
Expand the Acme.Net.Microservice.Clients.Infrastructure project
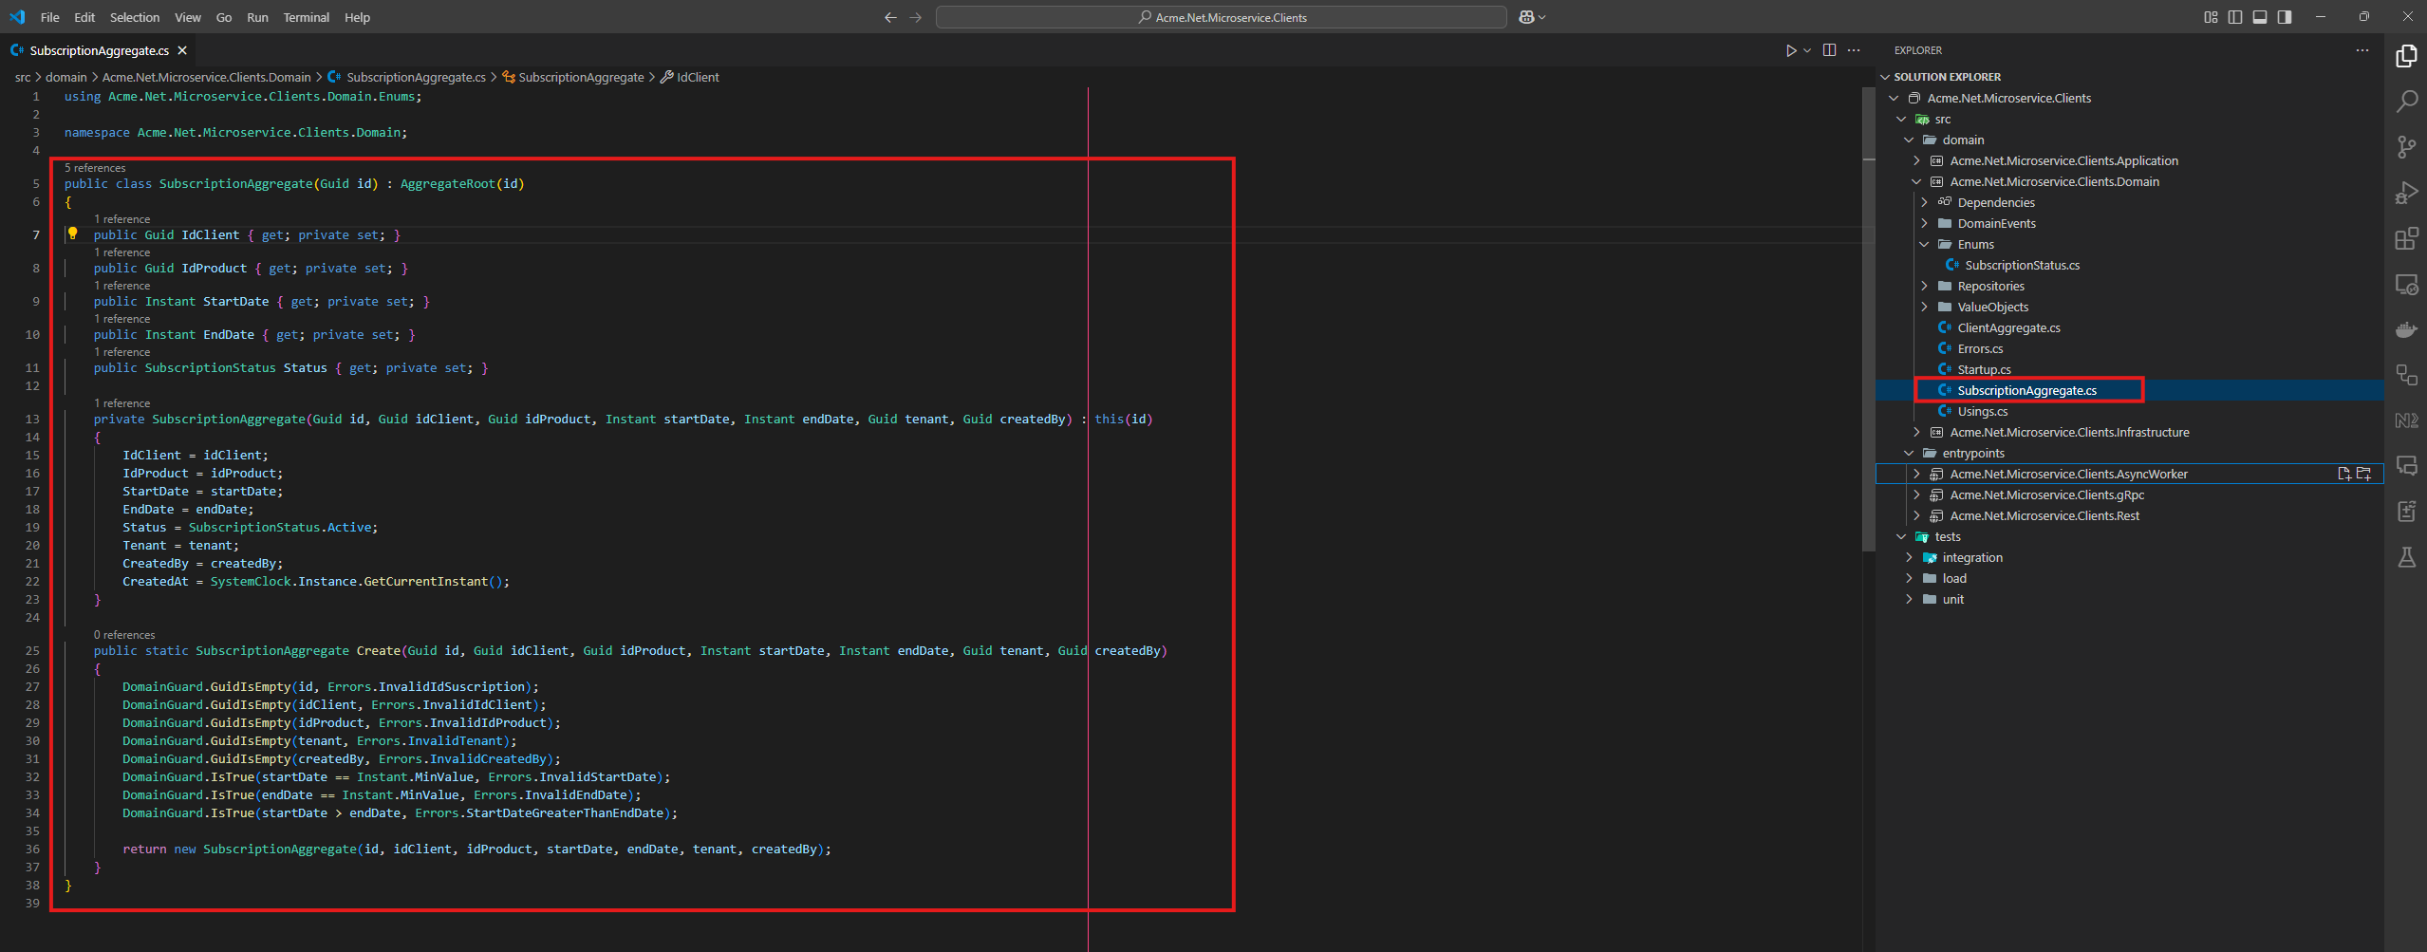[x=1915, y=432]
